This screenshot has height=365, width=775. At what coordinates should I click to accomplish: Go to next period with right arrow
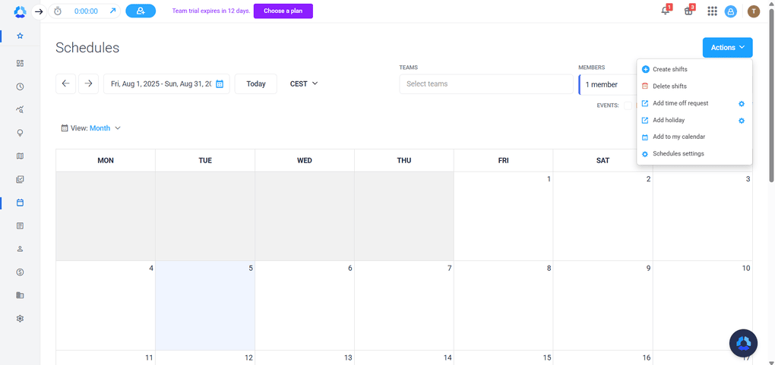click(88, 84)
